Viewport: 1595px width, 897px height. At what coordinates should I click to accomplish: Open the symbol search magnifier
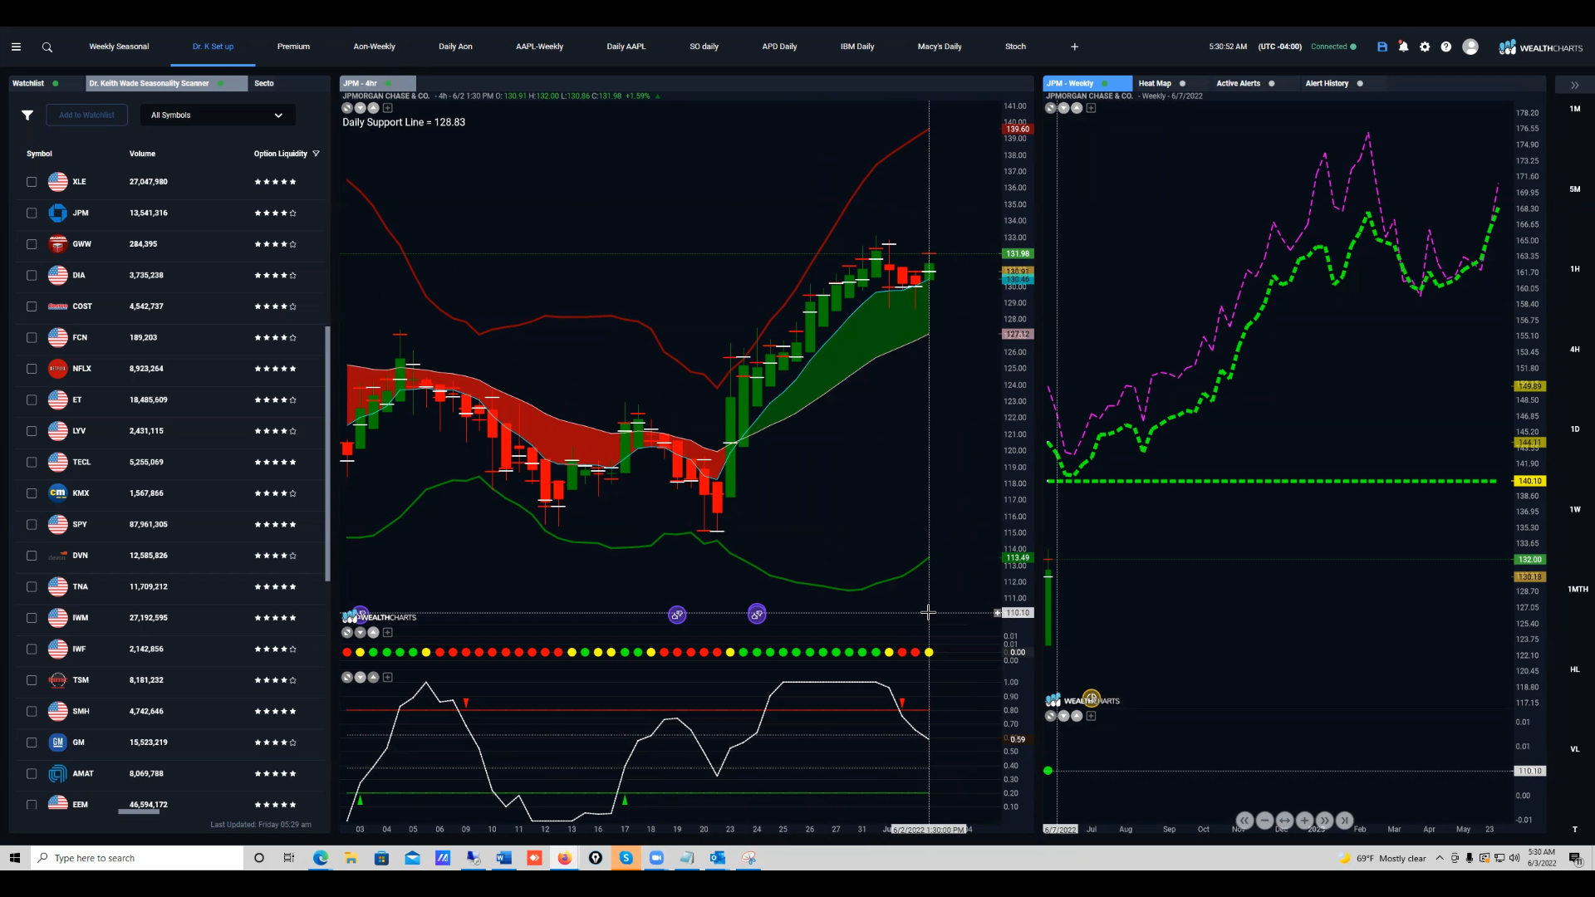point(47,47)
